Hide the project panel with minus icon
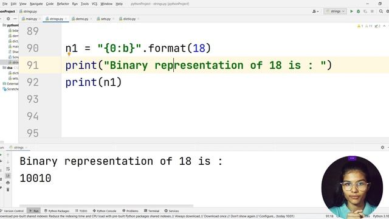This screenshot has width=389, height=219. pos(15,19)
